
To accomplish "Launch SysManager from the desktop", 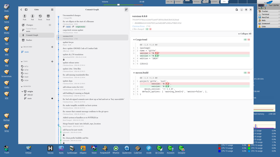I will click(72, 149).
